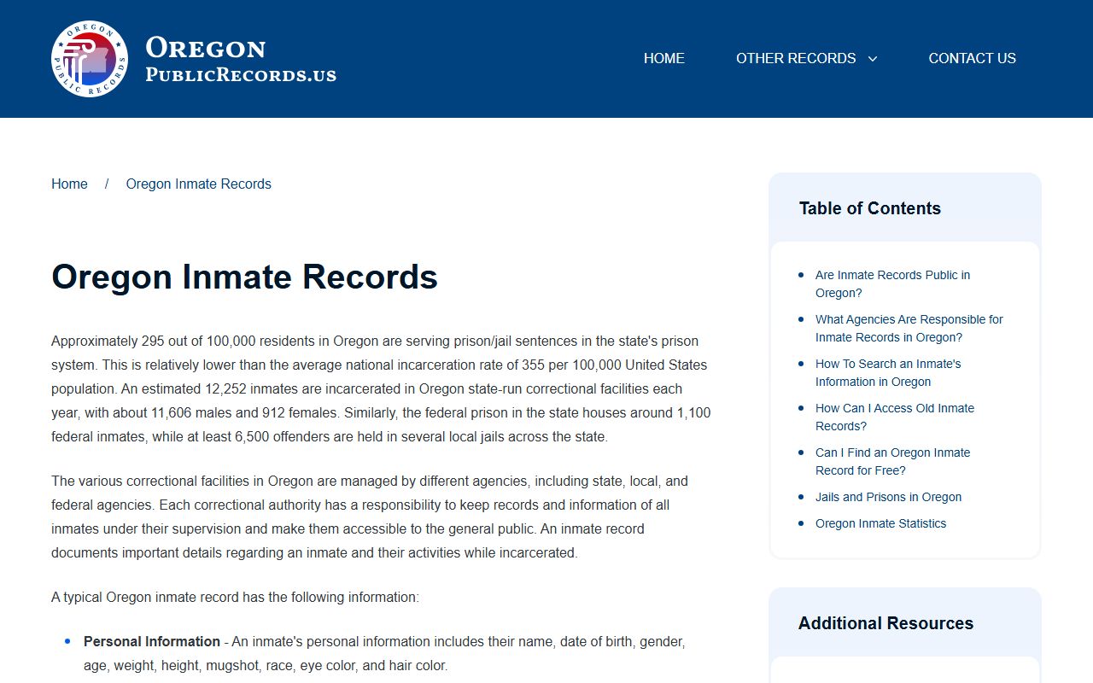Open Can I Find an Oregon Inmate Record for Free?

point(892,461)
